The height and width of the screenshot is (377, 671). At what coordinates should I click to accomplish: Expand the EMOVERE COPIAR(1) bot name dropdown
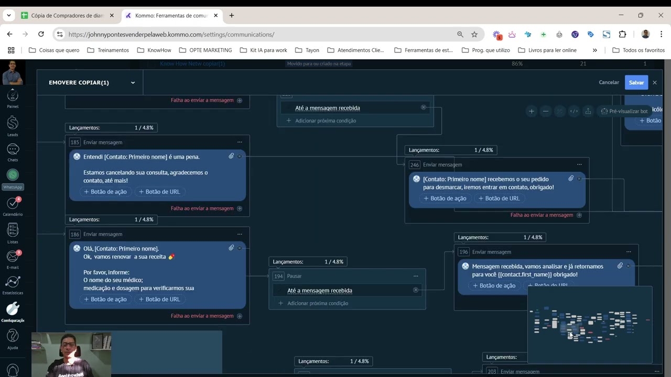(x=133, y=83)
